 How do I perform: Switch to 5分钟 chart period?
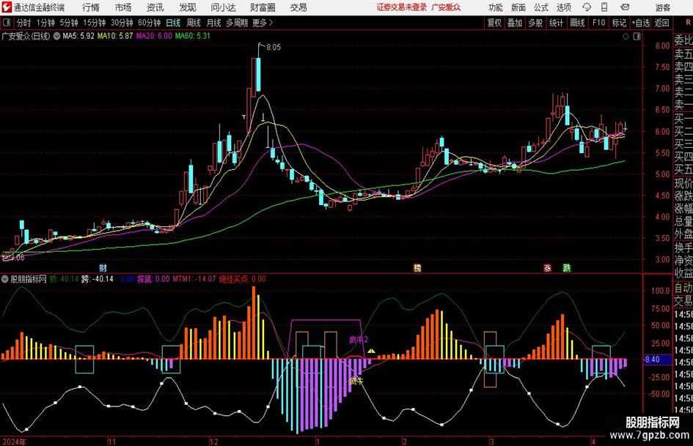pyautogui.click(x=68, y=23)
